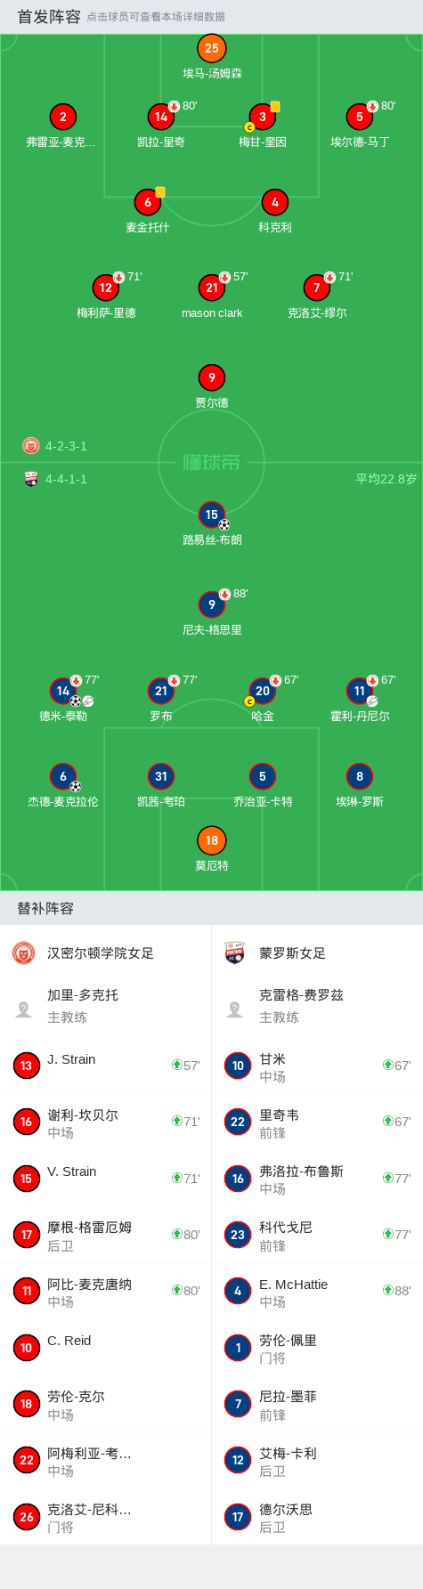This screenshot has height=1589, width=423.
Task: Open goalkeeper number 25 埃马-汤姆森 stats
Action: [211, 48]
